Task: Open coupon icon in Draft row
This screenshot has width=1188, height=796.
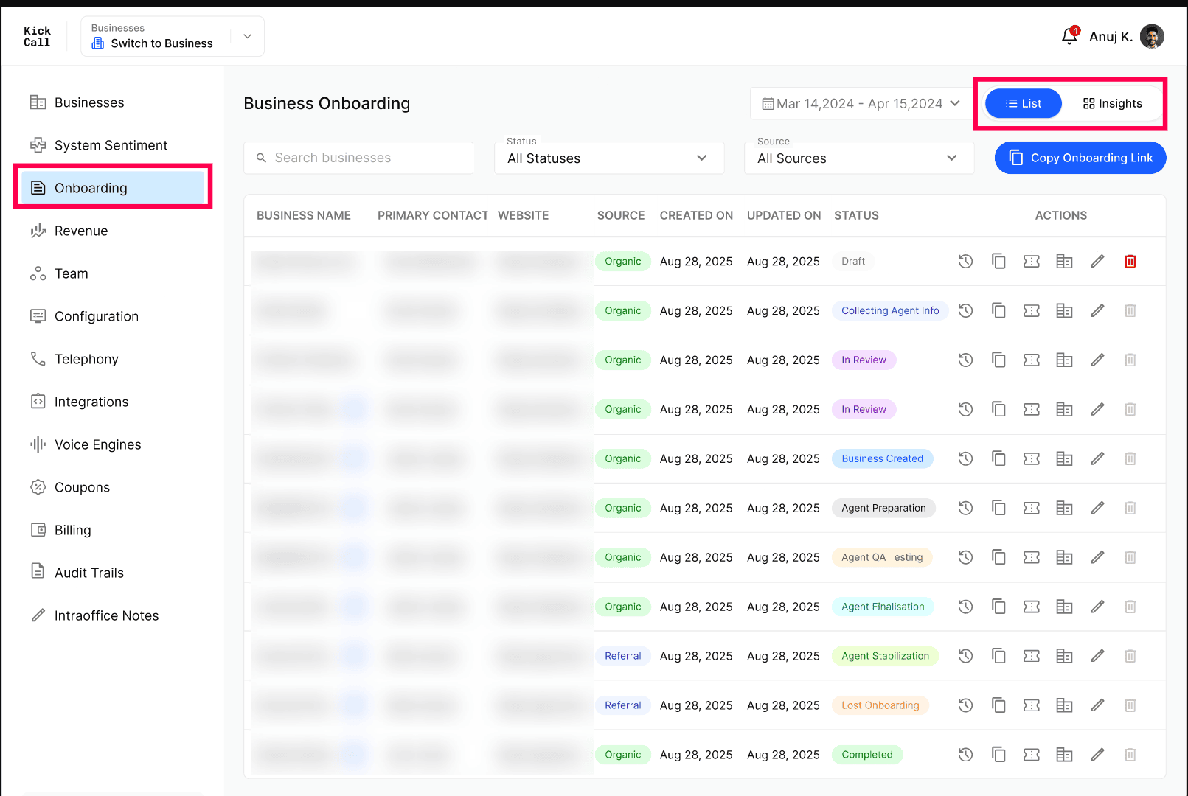Action: coord(1032,261)
